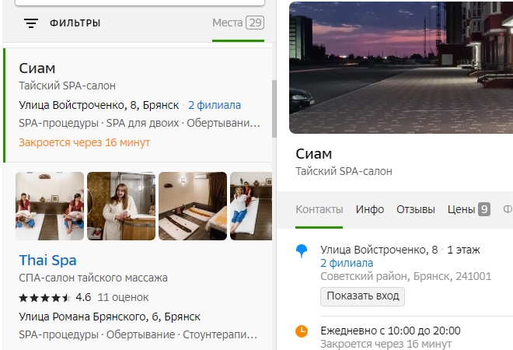Screen dimensions: 513x350
Task: Open third Thai Spa photo with massage mats
Action: coord(193,206)
